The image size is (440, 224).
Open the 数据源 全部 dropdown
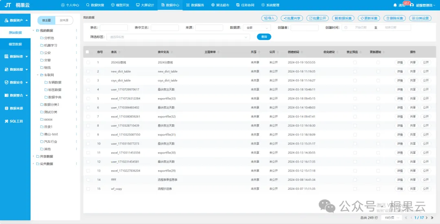257,28
